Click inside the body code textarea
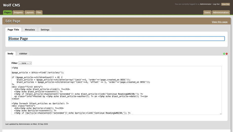The height and width of the screenshot is (132, 233). (116, 90)
